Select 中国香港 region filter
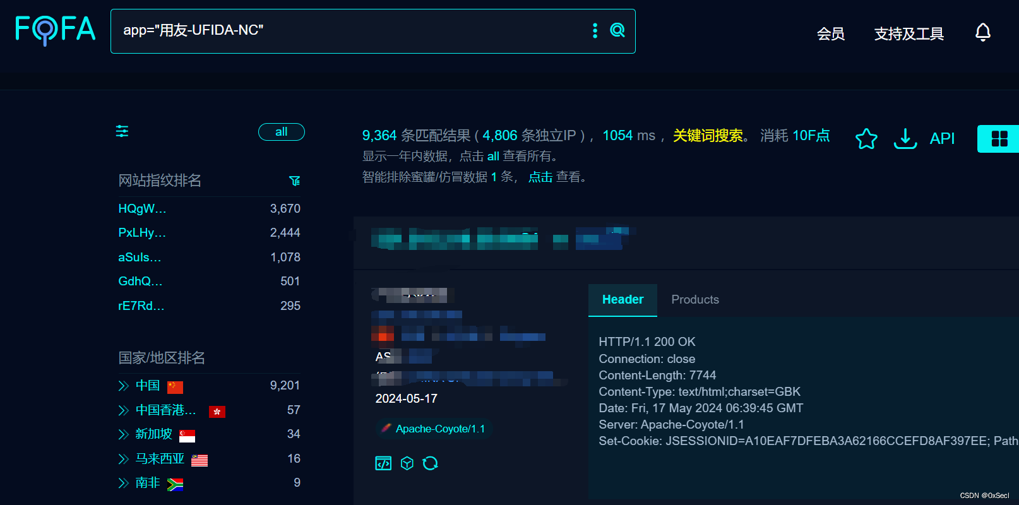The image size is (1019, 505). click(165, 410)
